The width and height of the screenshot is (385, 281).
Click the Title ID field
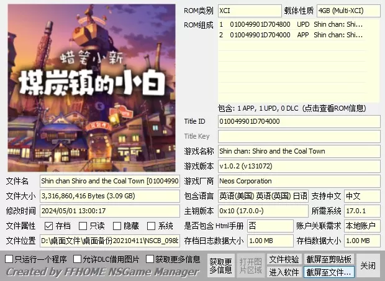point(298,121)
